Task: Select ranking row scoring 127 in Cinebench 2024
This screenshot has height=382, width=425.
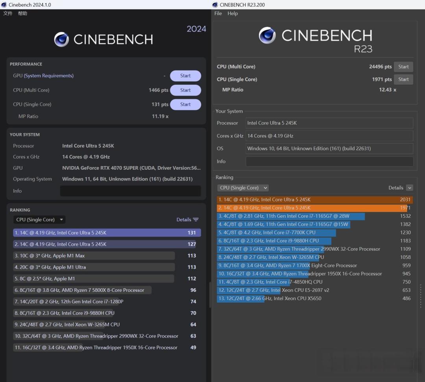Action: click(107, 244)
